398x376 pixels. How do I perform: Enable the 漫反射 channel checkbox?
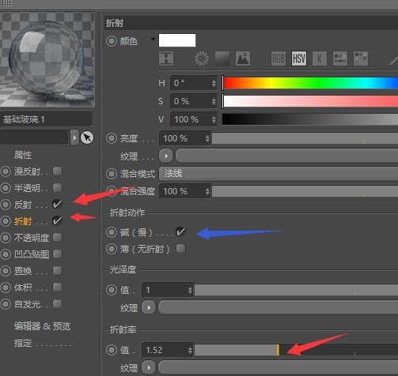pos(57,171)
